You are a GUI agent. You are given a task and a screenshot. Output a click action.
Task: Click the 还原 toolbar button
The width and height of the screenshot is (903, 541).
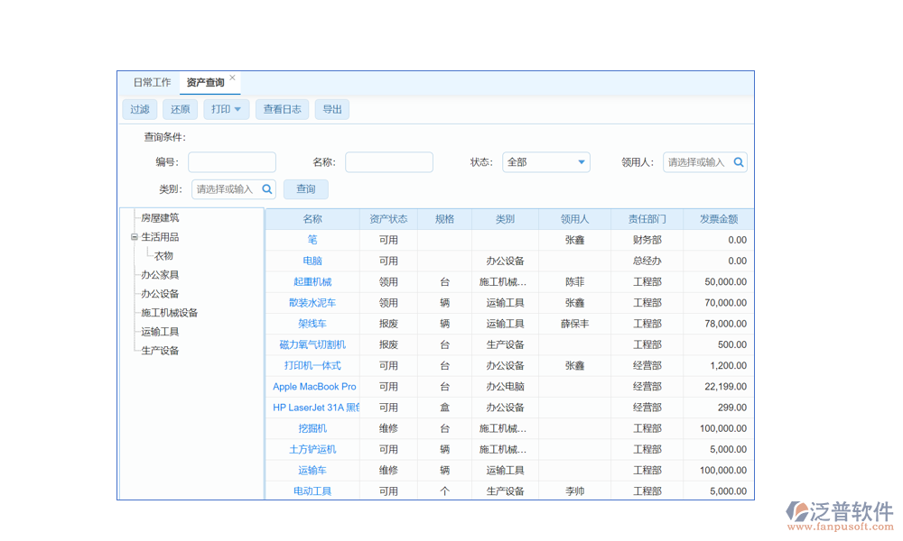[181, 109]
